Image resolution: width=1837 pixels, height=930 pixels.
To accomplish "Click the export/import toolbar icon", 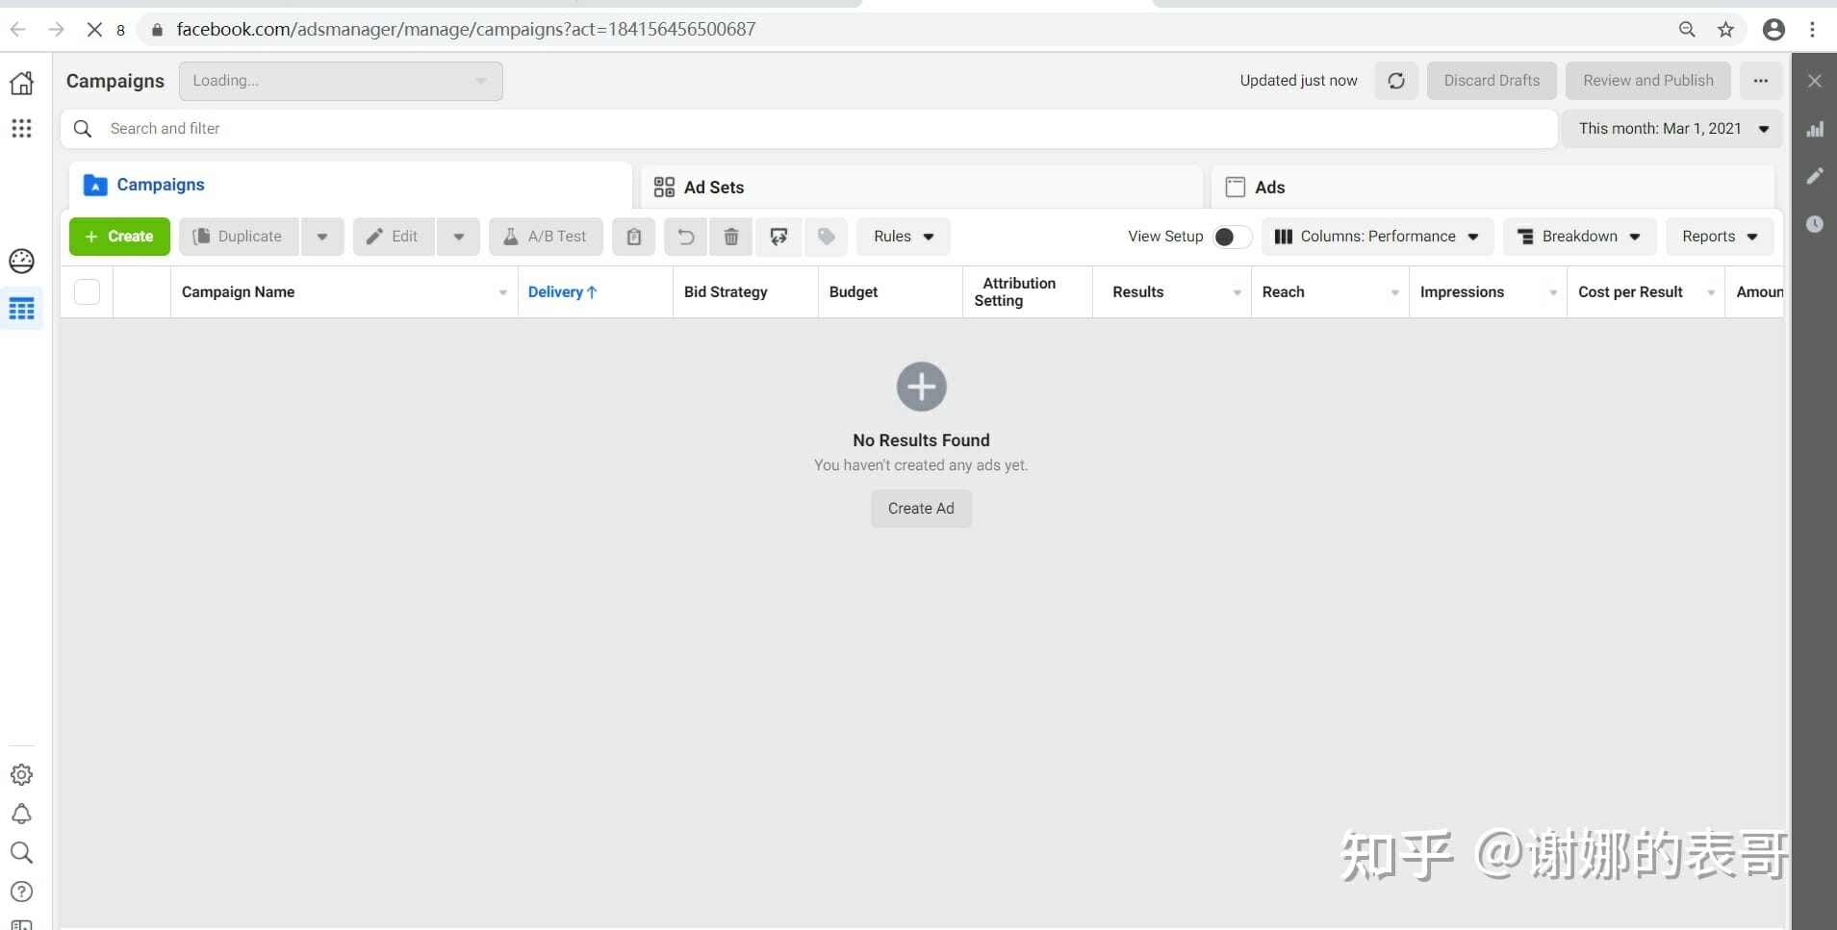I will [x=778, y=237].
